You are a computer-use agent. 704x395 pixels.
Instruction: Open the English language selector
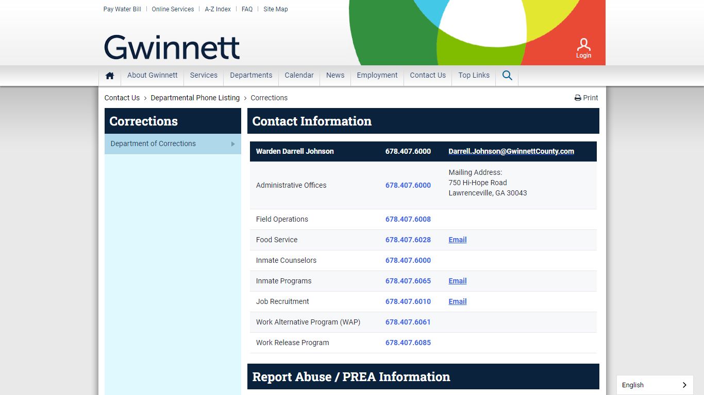(655, 385)
